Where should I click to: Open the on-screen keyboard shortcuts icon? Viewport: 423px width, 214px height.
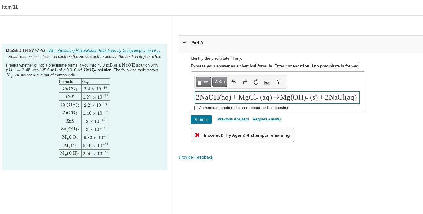click(x=267, y=82)
